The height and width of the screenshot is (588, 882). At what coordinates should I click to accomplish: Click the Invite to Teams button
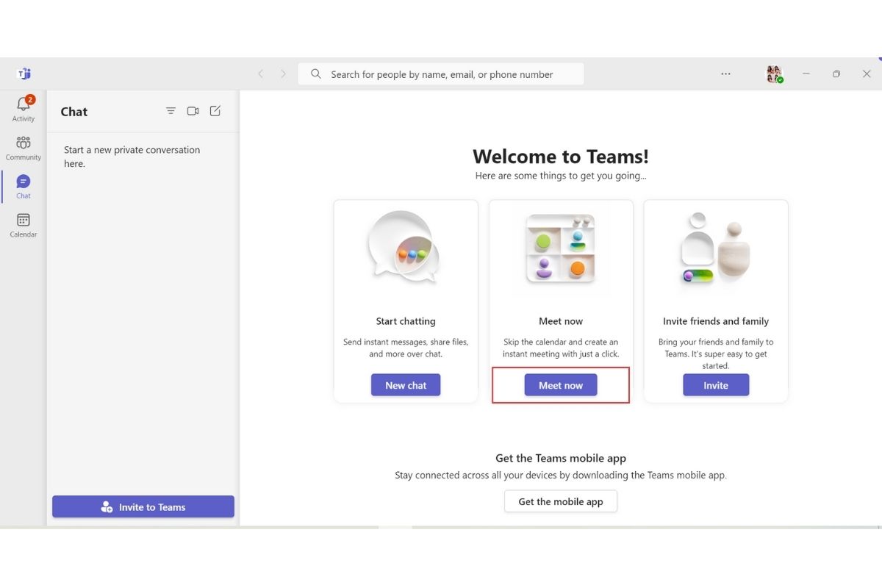click(x=143, y=506)
